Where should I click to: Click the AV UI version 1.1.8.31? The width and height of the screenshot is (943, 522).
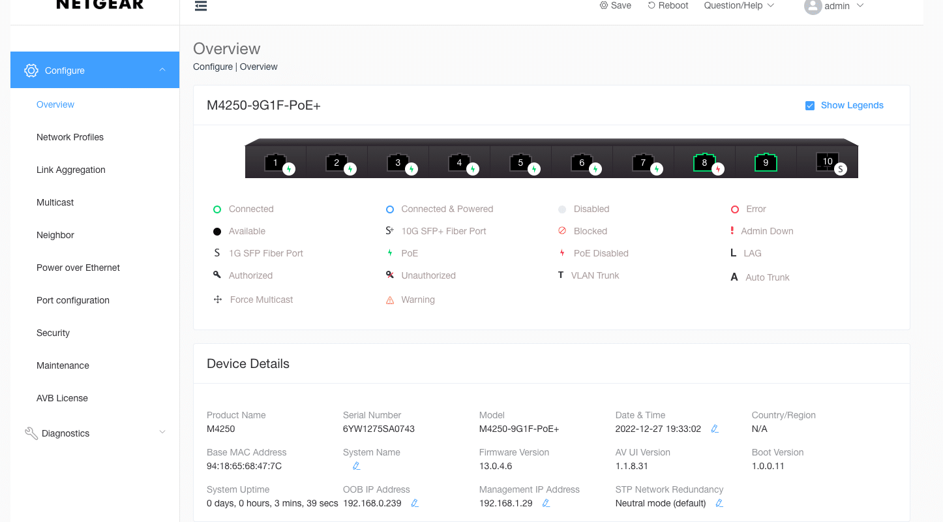point(632,466)
